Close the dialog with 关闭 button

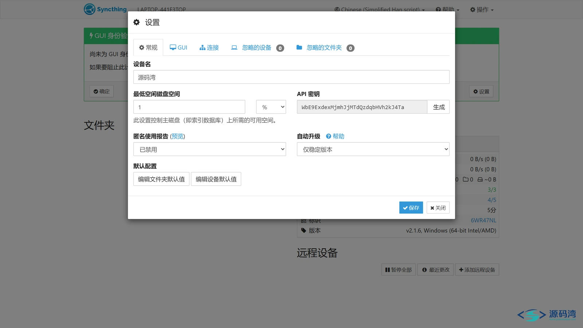(x=438, y=208)
